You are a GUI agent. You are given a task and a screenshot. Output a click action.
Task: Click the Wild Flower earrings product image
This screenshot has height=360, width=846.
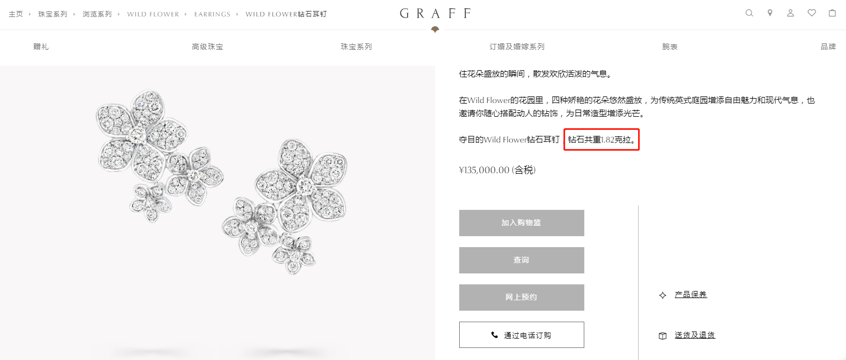pos(222,181)
